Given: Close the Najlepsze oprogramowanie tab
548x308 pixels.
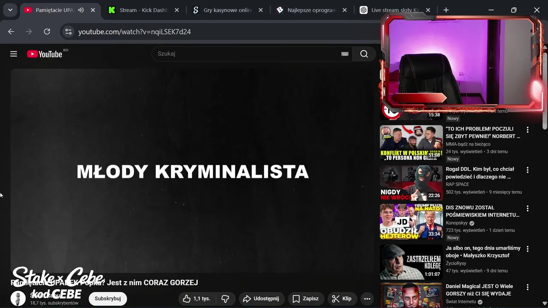Looking at the screenshot, I should (x=345, y=10).
